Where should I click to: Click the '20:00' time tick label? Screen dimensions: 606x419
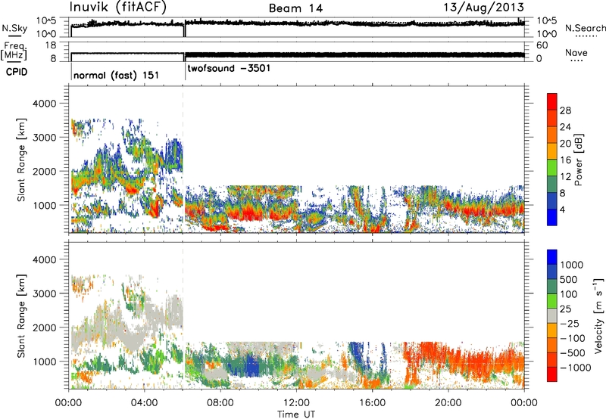tap(448, 403)
